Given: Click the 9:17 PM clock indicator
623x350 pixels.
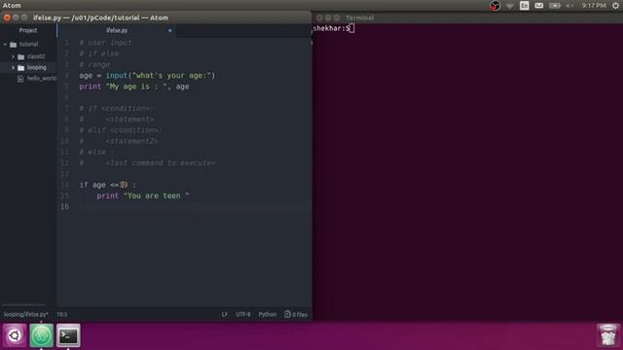Looking at the screenshot, I should (x=594, y=5).
